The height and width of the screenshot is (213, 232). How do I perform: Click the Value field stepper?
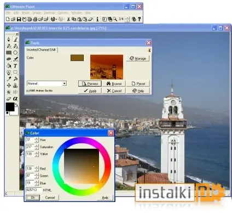(37, 154)
